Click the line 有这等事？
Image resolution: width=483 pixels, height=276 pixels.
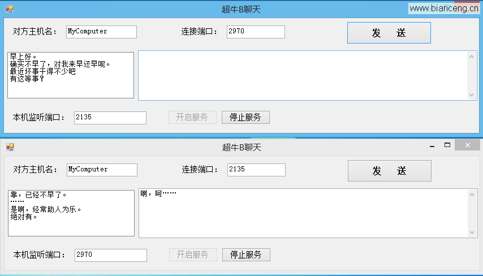[x=27, y=79]
